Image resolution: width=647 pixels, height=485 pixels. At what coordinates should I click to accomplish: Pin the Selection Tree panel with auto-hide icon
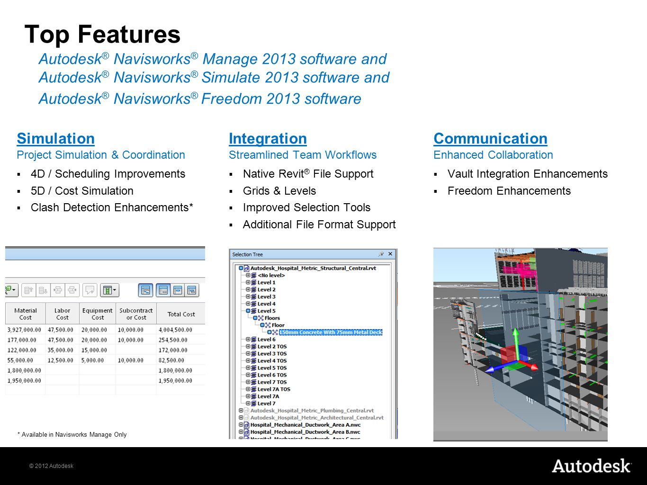pos(381,254)
